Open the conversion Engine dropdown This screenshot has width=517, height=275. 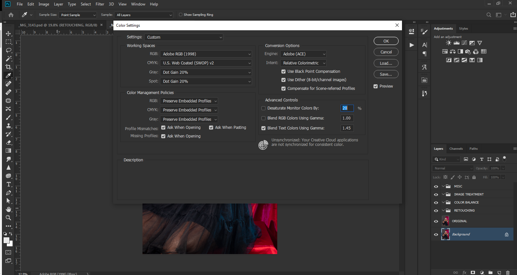tap(303, 54)
